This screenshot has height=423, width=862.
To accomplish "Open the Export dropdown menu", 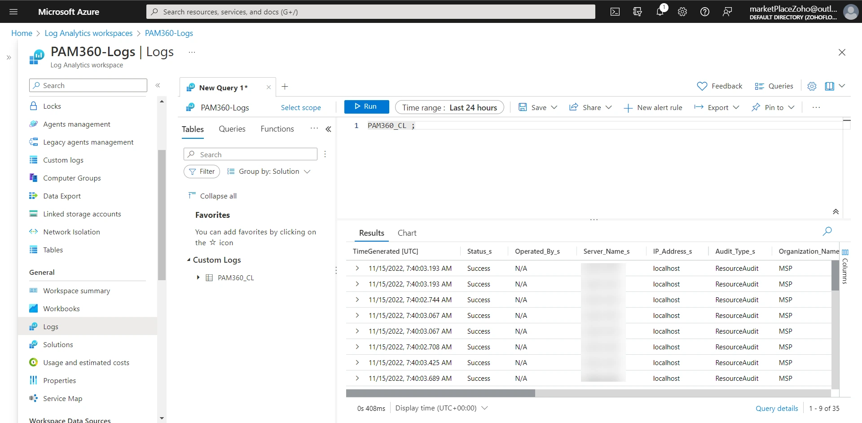I will (x=717, y=107).
